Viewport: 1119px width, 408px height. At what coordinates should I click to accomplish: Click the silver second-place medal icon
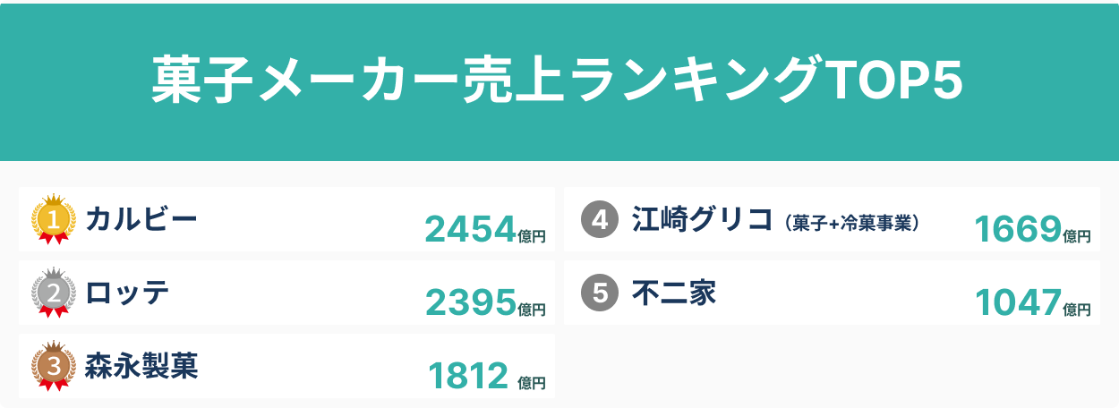tap(53, 293)
